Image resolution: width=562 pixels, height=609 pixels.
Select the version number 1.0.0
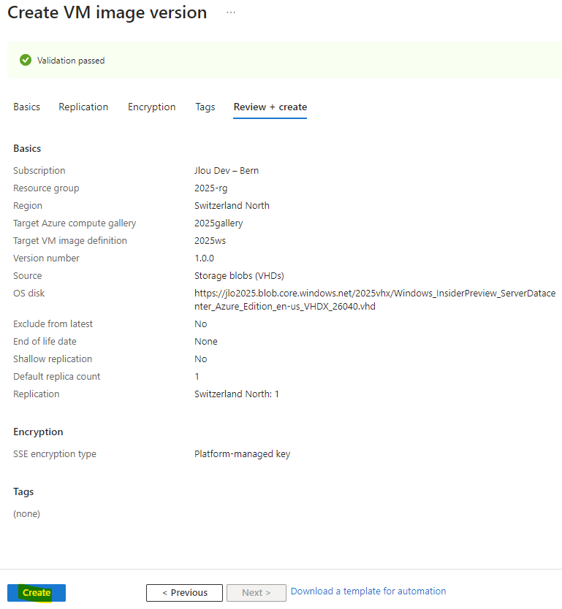point(204,258)
